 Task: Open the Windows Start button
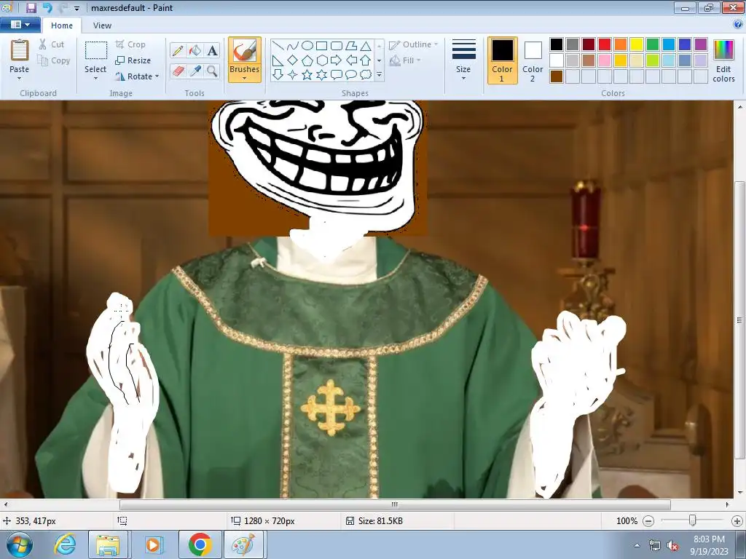20,544
